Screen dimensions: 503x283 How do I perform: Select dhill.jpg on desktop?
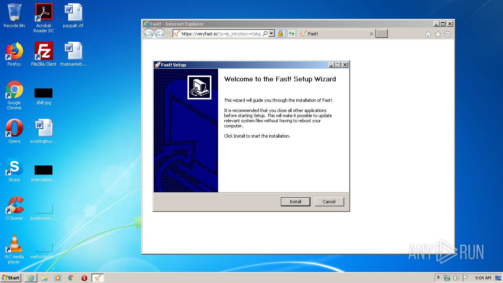(x=44, y=96)
